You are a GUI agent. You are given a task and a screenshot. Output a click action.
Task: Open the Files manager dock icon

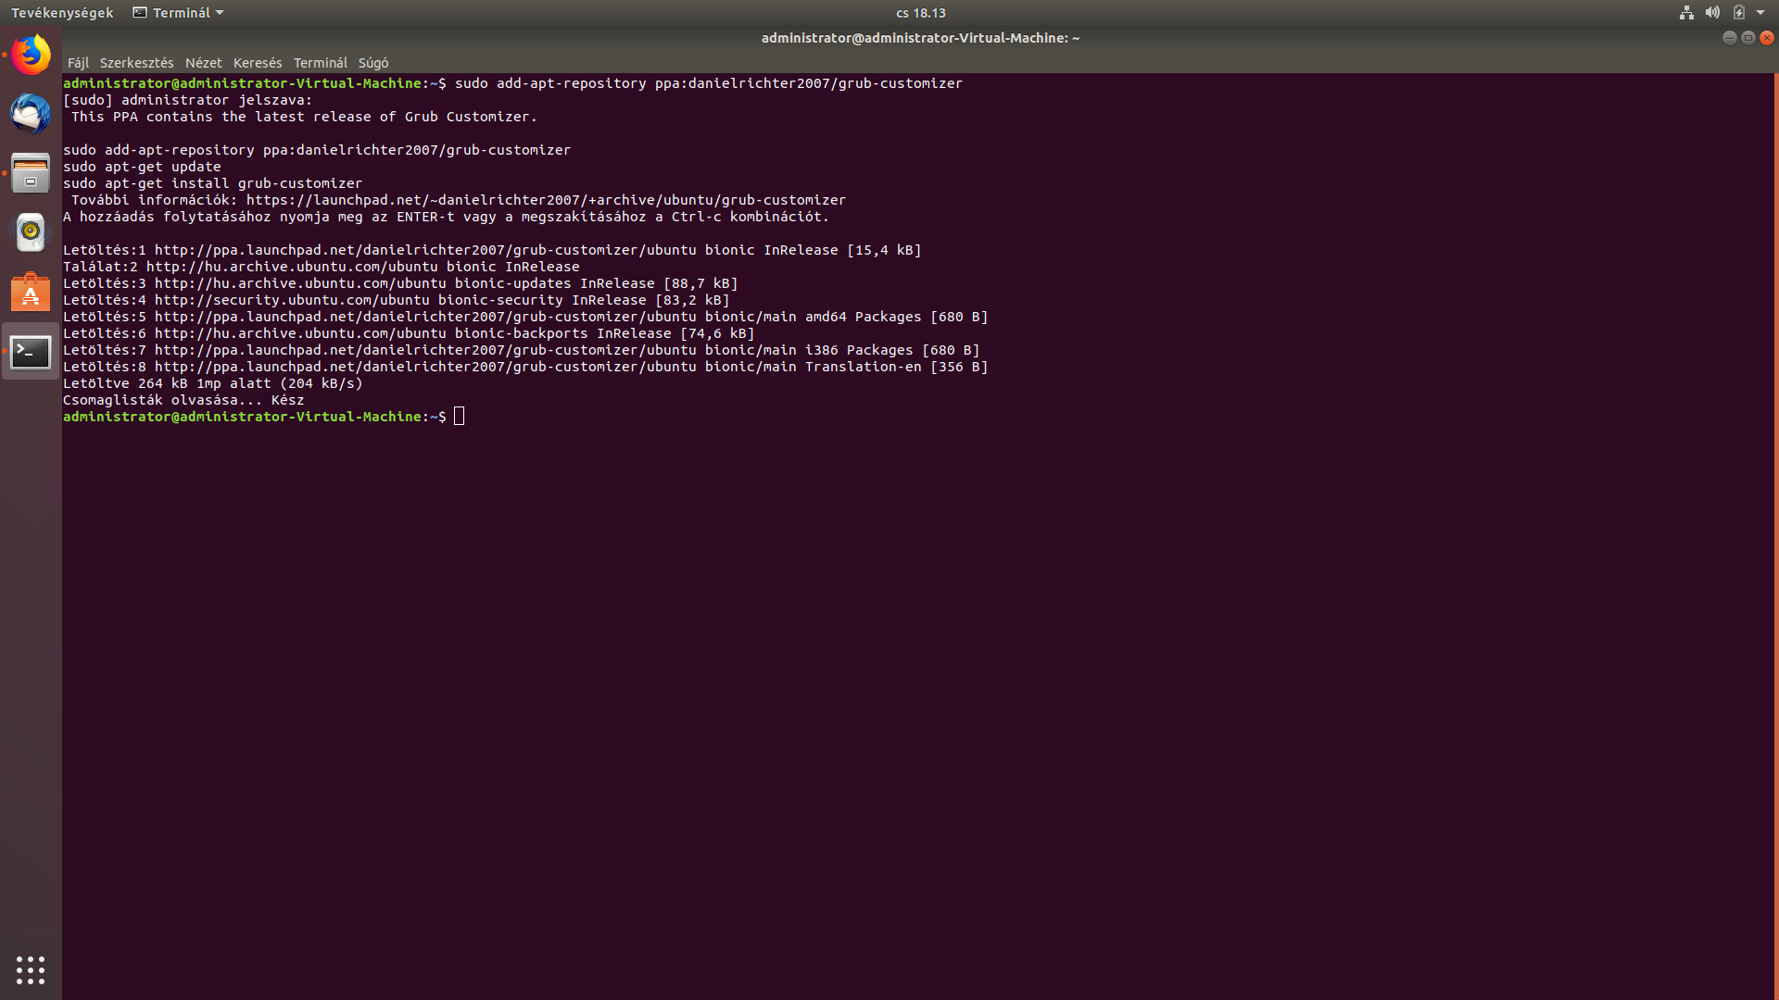(31, 173)
